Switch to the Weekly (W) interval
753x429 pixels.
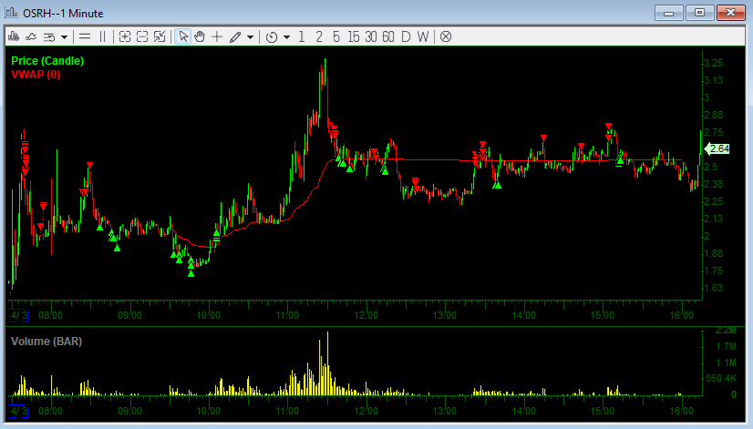coord(423,36)
